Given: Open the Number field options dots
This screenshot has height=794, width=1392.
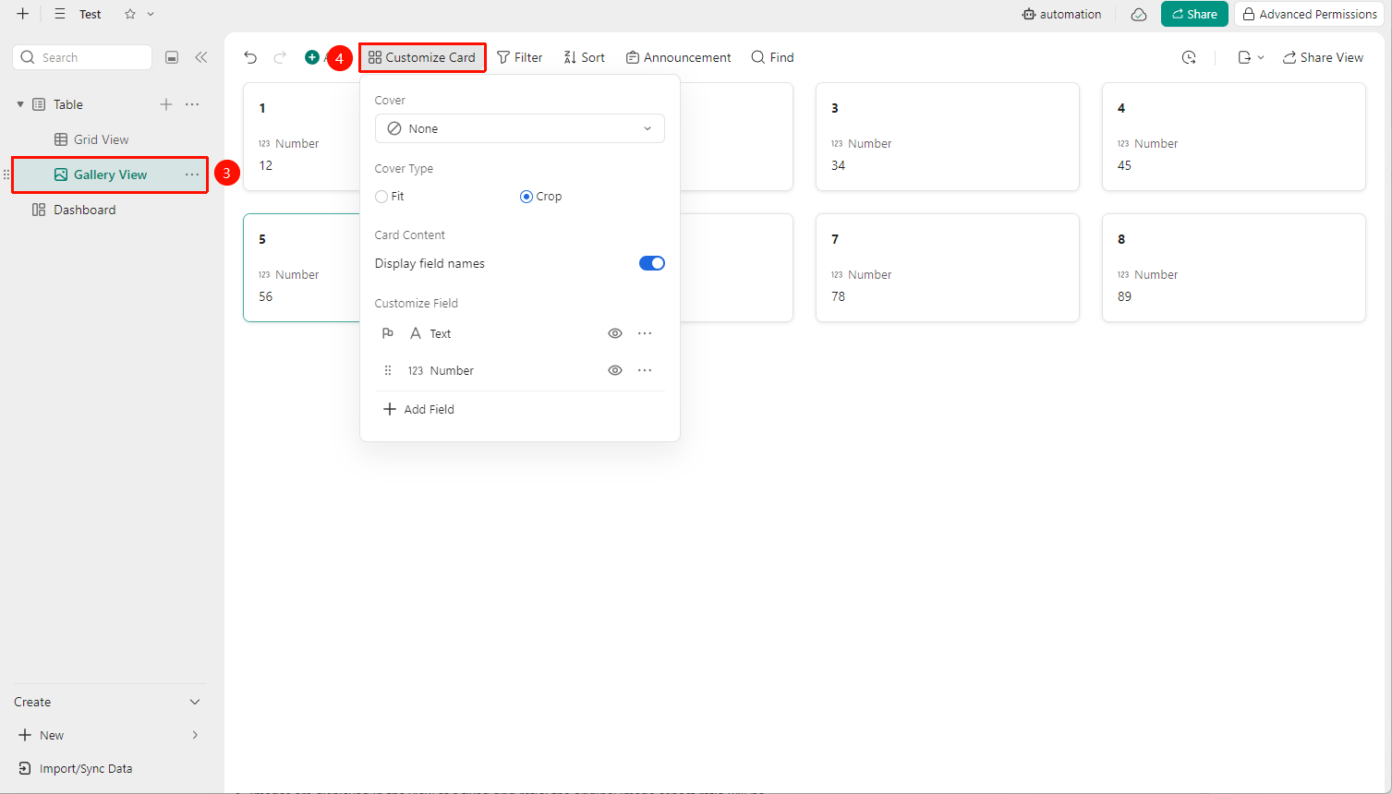Looking at the screenshot, I should [645, 370].
